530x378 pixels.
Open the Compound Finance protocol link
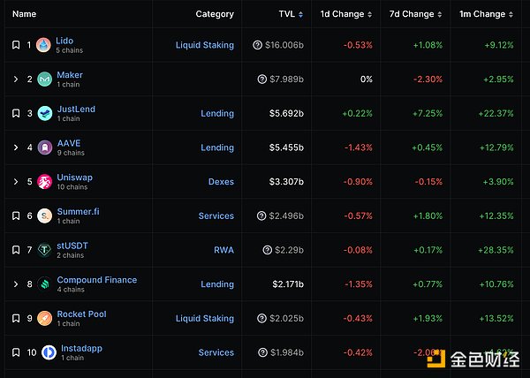tap(96, 280)
